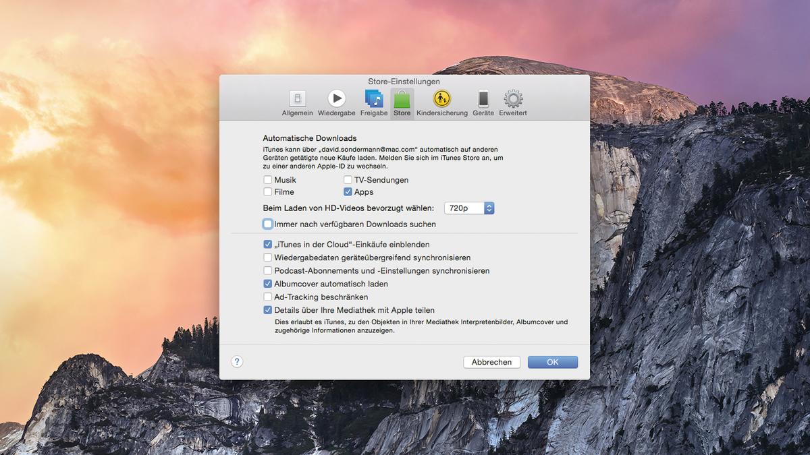Image resolution: width=810 pixels, height=455 pixels.
Task: Click the note starting "Dies erlaubt es iTunes"
Action: 421,326
